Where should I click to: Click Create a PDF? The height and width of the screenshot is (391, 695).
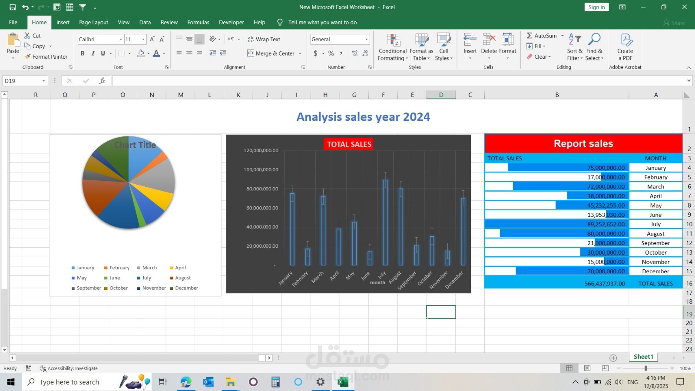click(x=625, y=47)
